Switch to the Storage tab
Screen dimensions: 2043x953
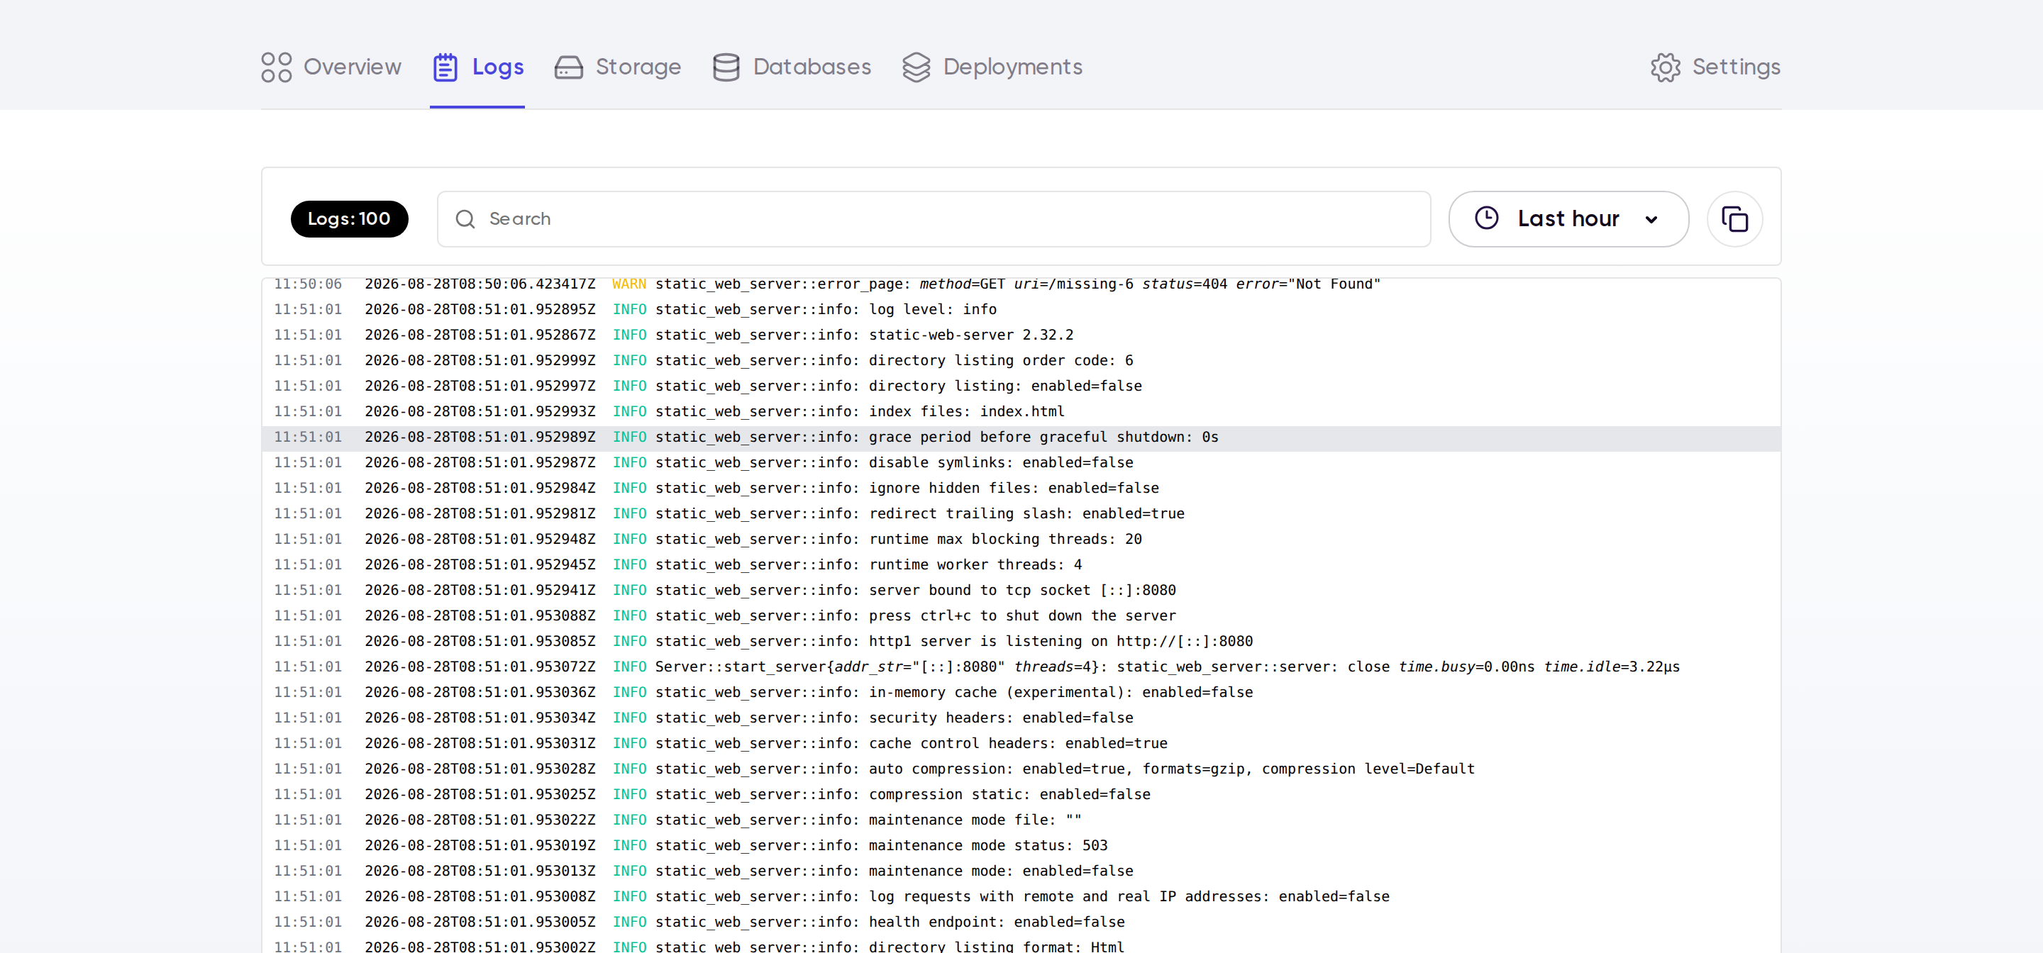click(x=618, y=67)
